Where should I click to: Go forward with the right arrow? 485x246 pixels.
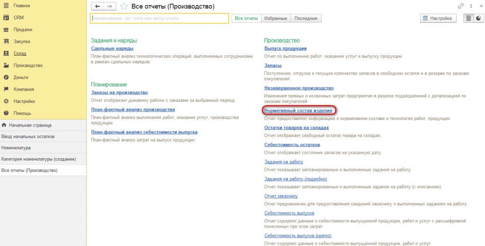pyautogui.click(x=109, y=7)
